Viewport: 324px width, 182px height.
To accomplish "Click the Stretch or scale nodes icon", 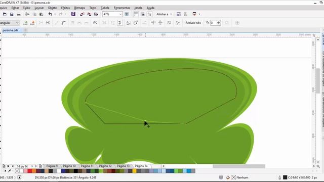I will point(128,23).
